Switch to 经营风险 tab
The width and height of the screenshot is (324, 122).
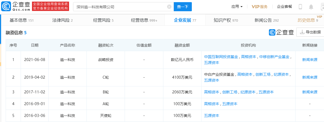[103, 20]
